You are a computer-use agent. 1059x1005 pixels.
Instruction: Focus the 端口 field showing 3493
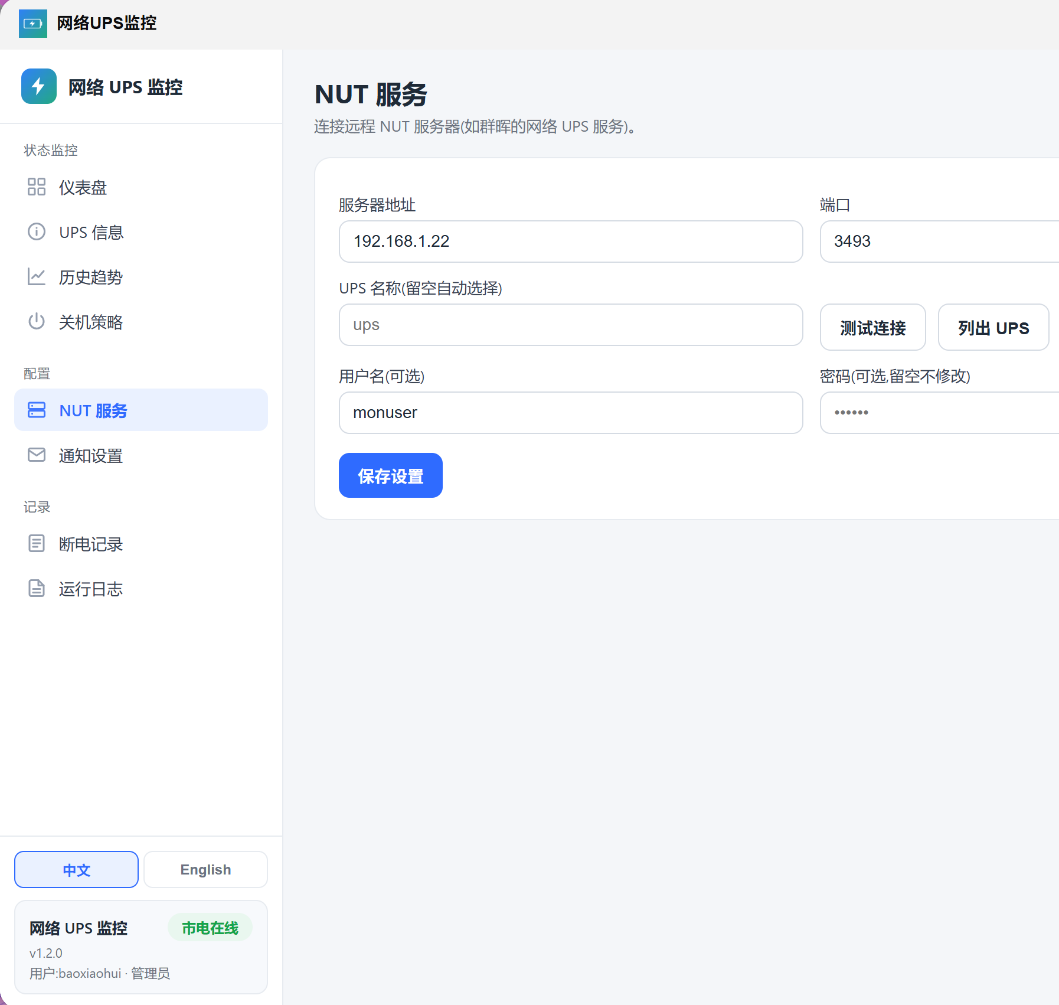click(939, 242)
